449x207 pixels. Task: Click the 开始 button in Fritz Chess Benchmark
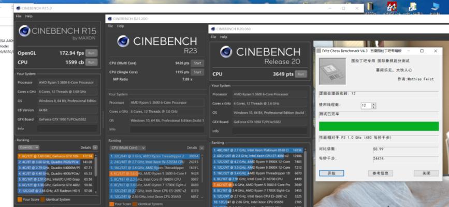tap(331, 173)
